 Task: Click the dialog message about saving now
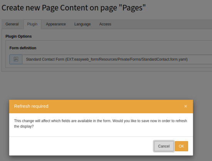point(101,124)
